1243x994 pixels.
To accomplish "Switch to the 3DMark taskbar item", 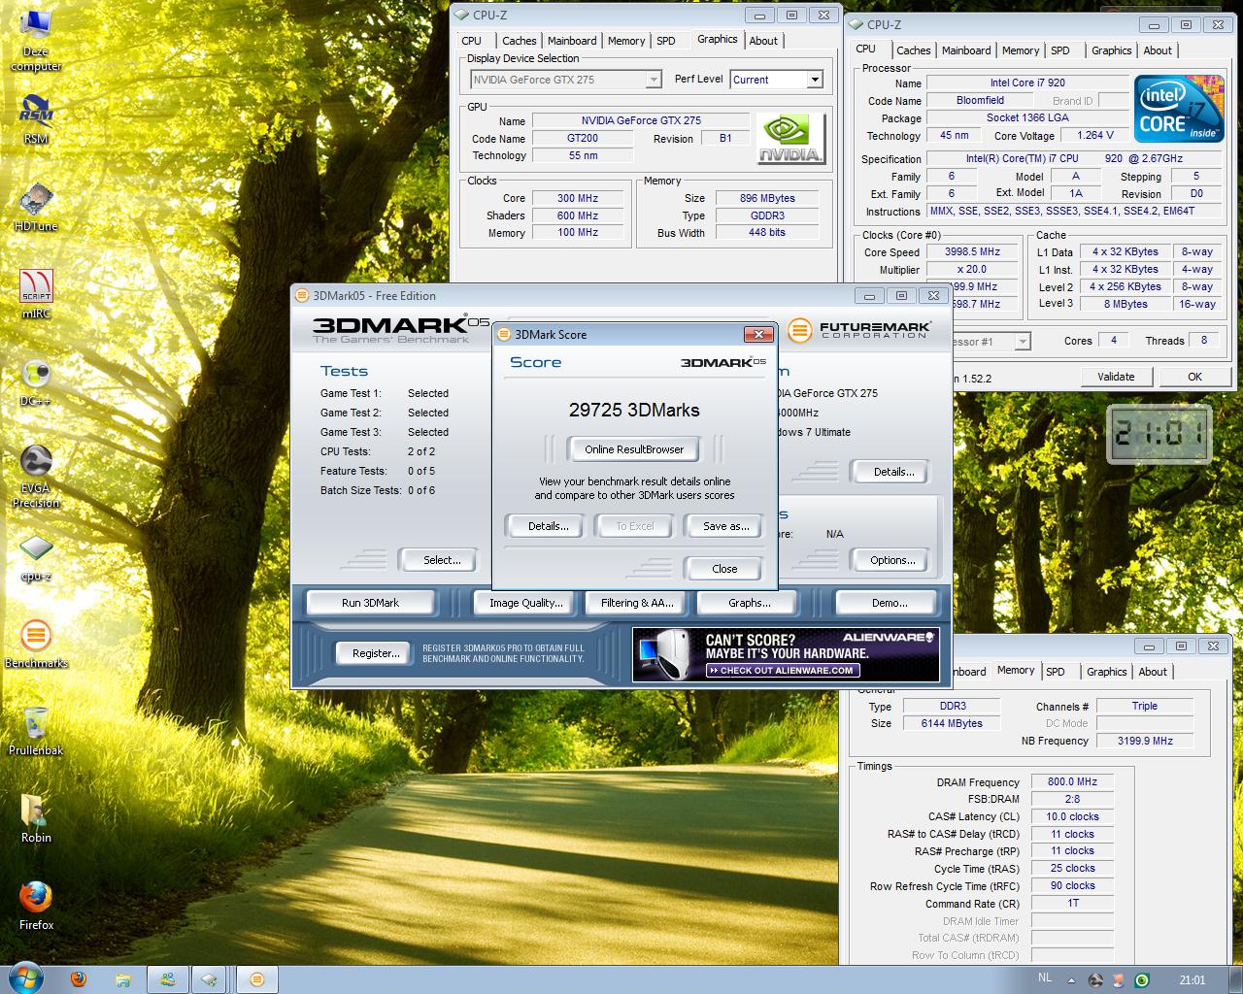I will 257,979.
